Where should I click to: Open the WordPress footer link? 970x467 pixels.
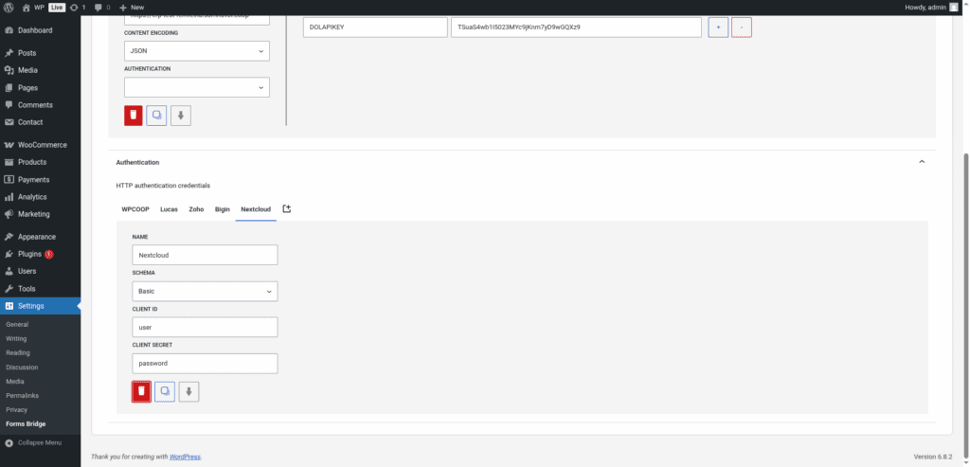point(185,457)
